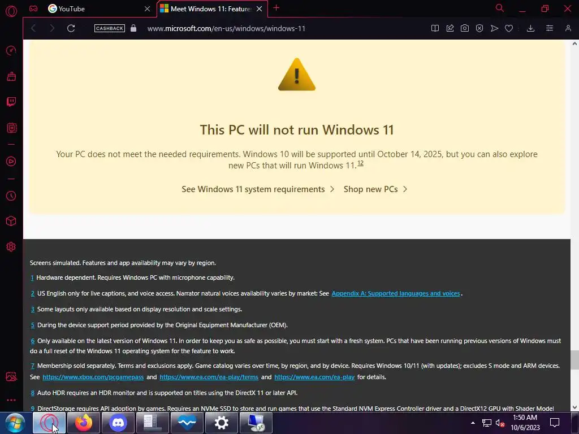Screen dimensions: 579x434
Task: Click footnote number 1 link
Action: tap(32, 278)
